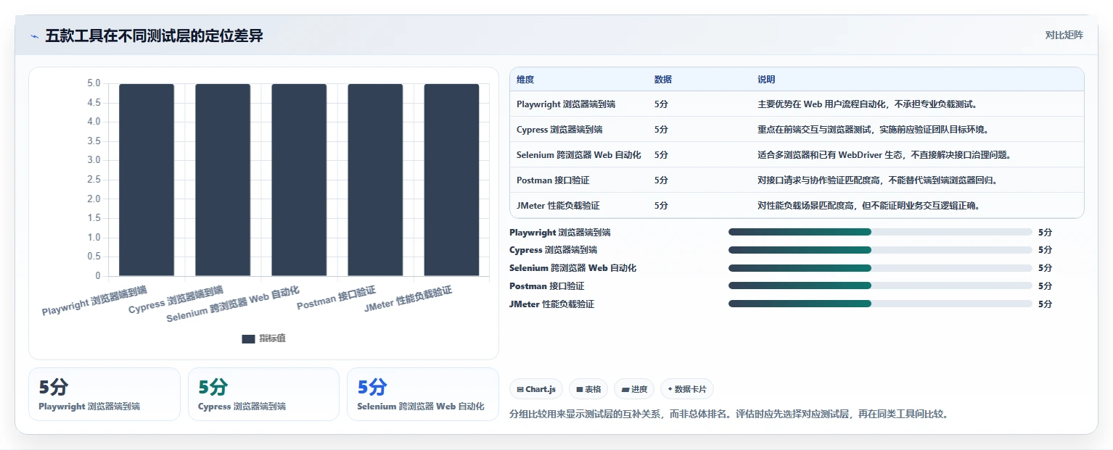
Task: Click the Postman 接口验证 progress bar
Action: point(880,286)
